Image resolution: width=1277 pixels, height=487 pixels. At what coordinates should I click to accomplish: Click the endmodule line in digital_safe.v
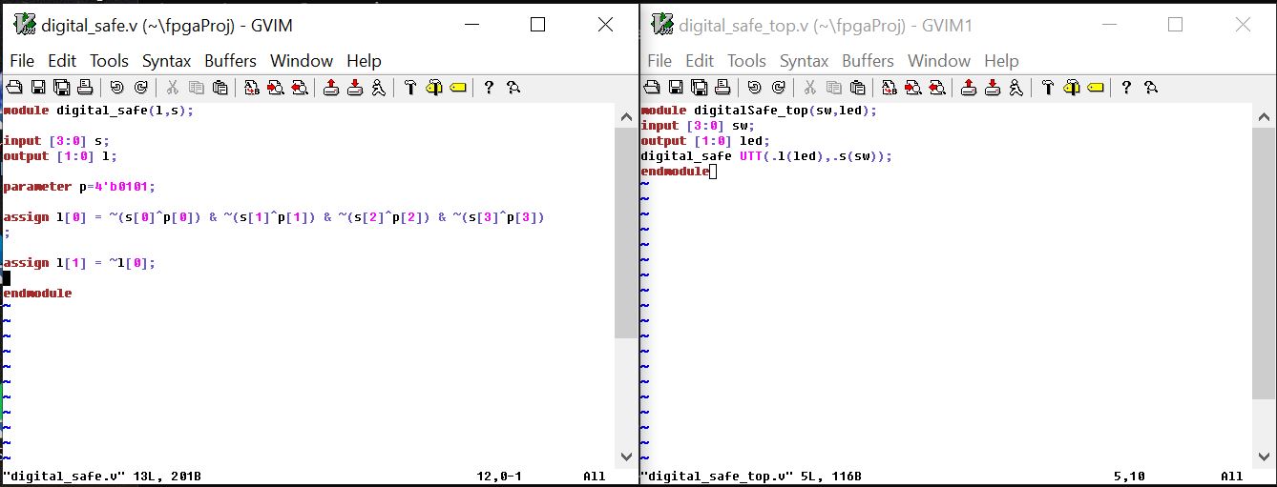[38, 294]
